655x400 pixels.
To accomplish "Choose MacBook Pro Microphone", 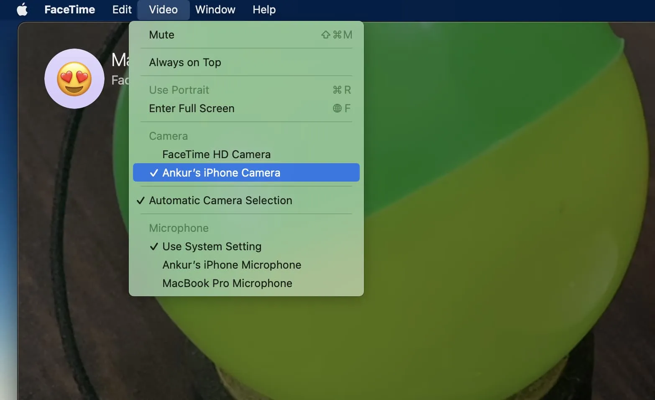I will pyautogui.click(x=246, y=283).
